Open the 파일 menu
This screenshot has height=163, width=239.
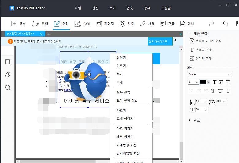78,8
